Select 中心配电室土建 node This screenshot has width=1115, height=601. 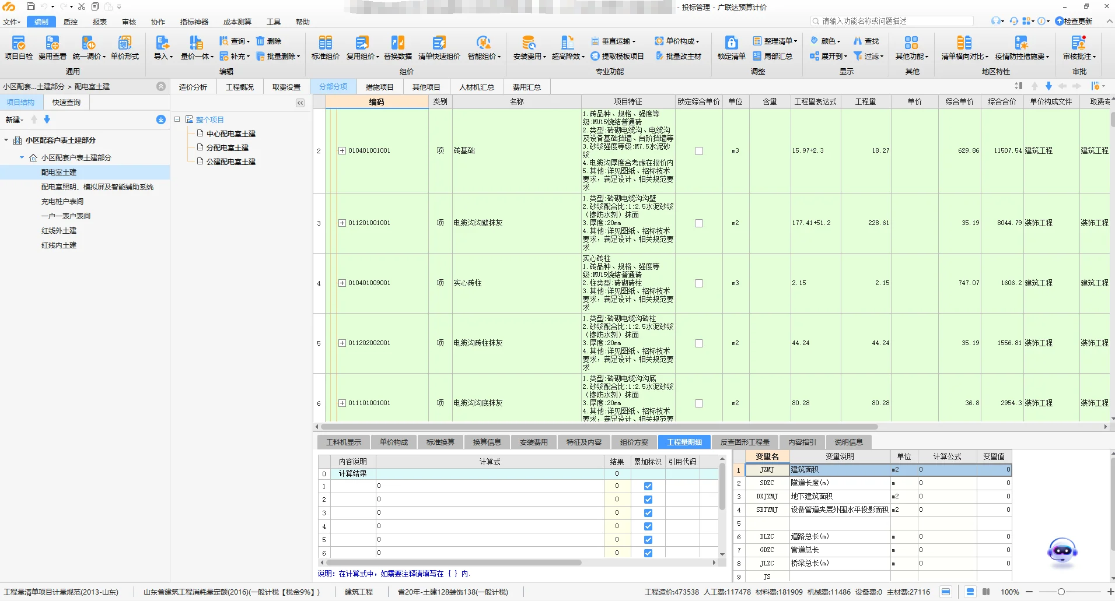click(231, 134)
